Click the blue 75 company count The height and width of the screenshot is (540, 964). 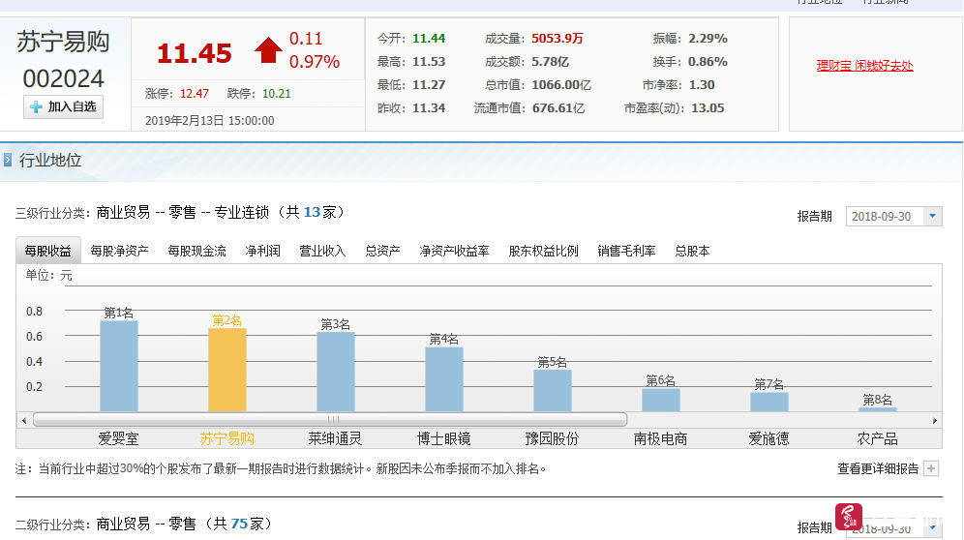(239, 524)
